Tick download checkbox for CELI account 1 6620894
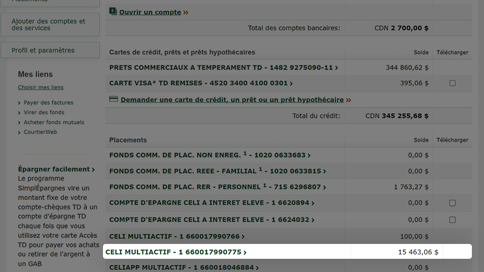 (452, 203)
